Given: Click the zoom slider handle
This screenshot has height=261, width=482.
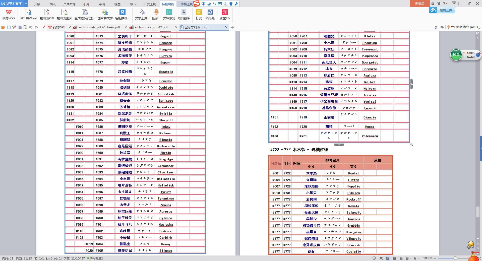Looking at the screenshot, I should [x=455, y=258].
